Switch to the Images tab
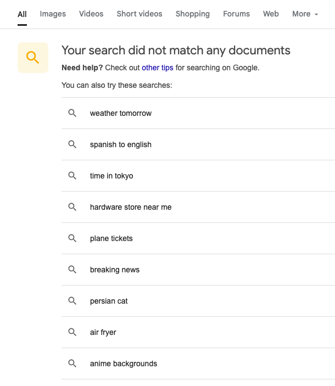 53,14
